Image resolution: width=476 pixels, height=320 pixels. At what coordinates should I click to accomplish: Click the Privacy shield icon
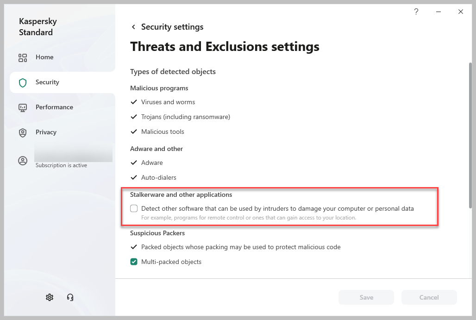point(23,132)
